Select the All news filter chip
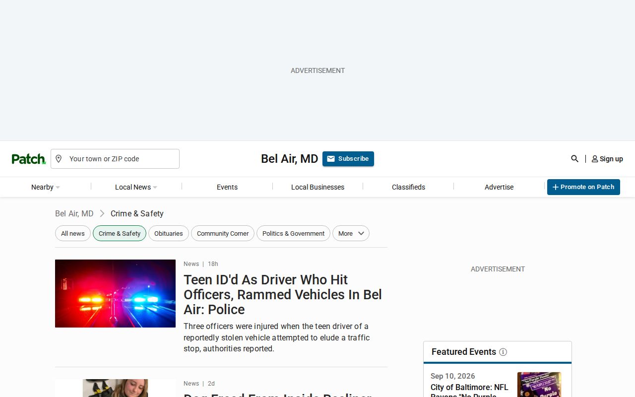 tap(73, 233)
